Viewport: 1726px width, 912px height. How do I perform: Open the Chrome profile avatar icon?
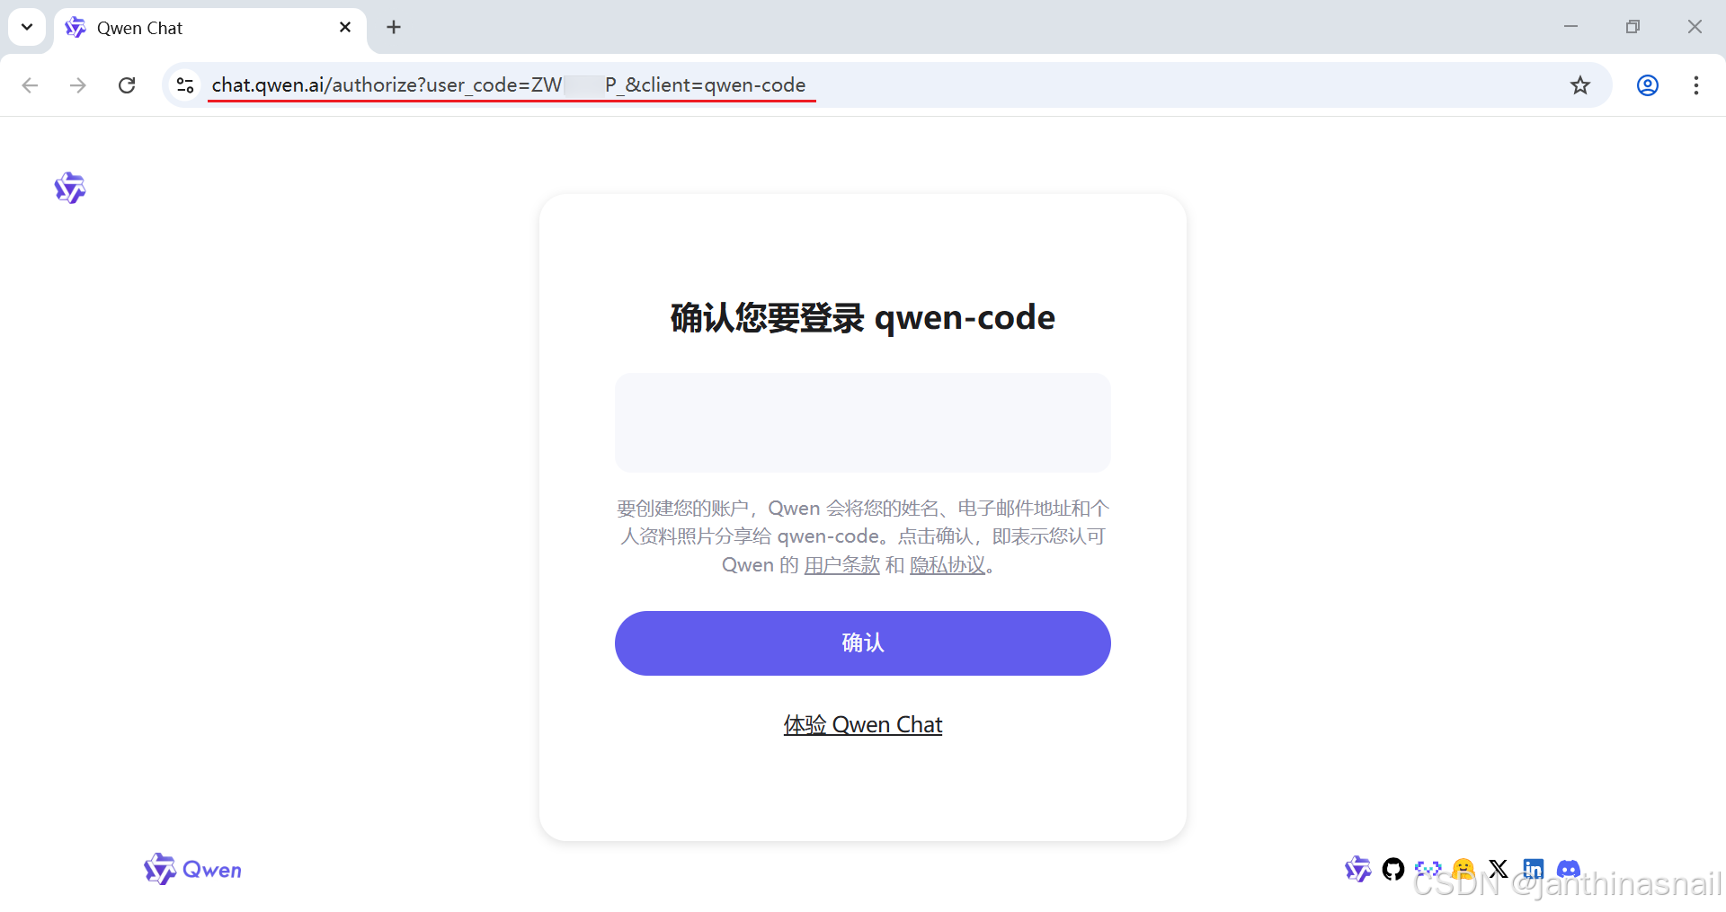pos(1648,85)
